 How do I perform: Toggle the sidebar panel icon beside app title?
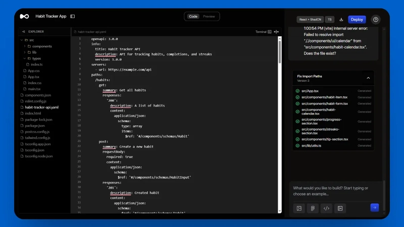click(x=72, y=16)
